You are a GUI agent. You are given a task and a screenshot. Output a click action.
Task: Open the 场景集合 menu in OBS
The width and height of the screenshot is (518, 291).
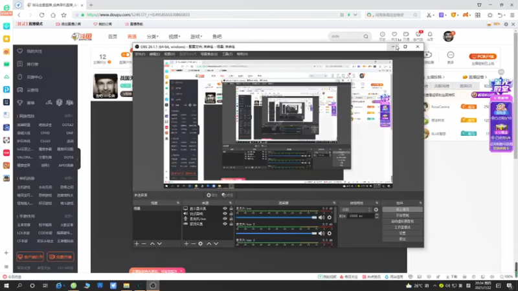click(209, 54)
